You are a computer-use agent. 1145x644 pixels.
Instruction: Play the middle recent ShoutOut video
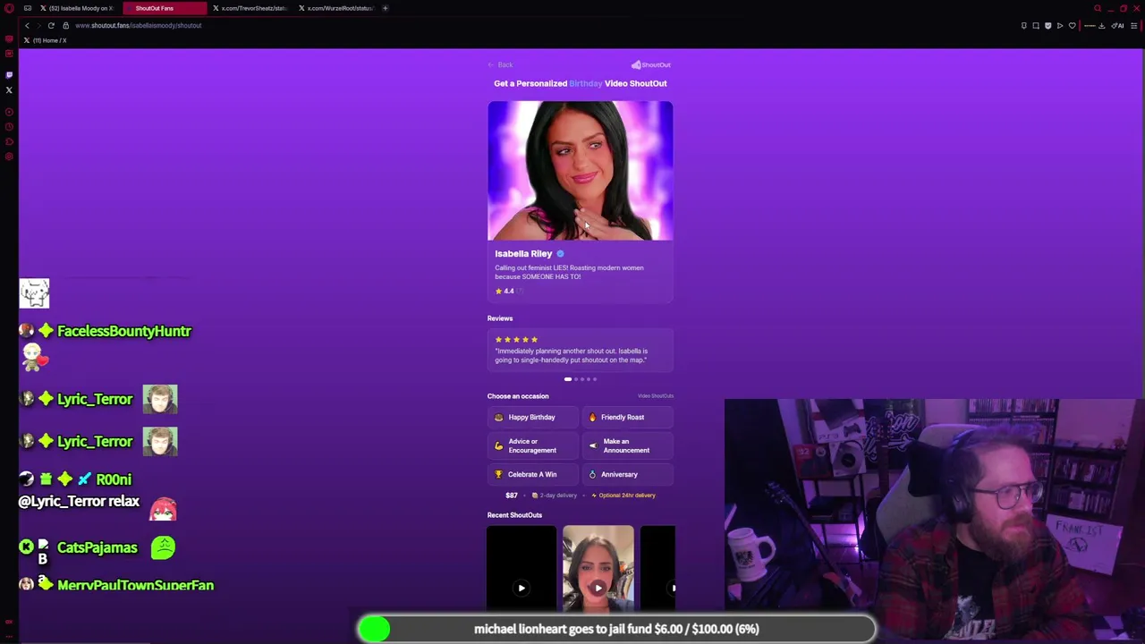[598, 588]
